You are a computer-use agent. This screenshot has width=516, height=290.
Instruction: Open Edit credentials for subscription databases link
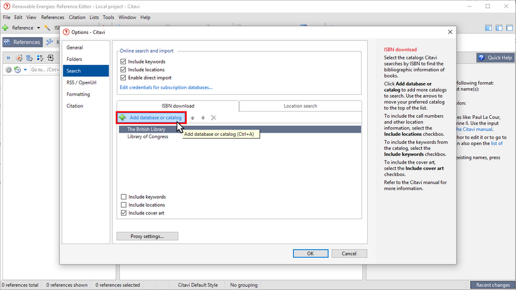[166, 87]
